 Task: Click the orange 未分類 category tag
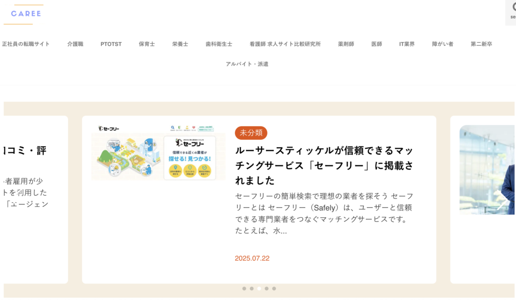pos(251,133)
